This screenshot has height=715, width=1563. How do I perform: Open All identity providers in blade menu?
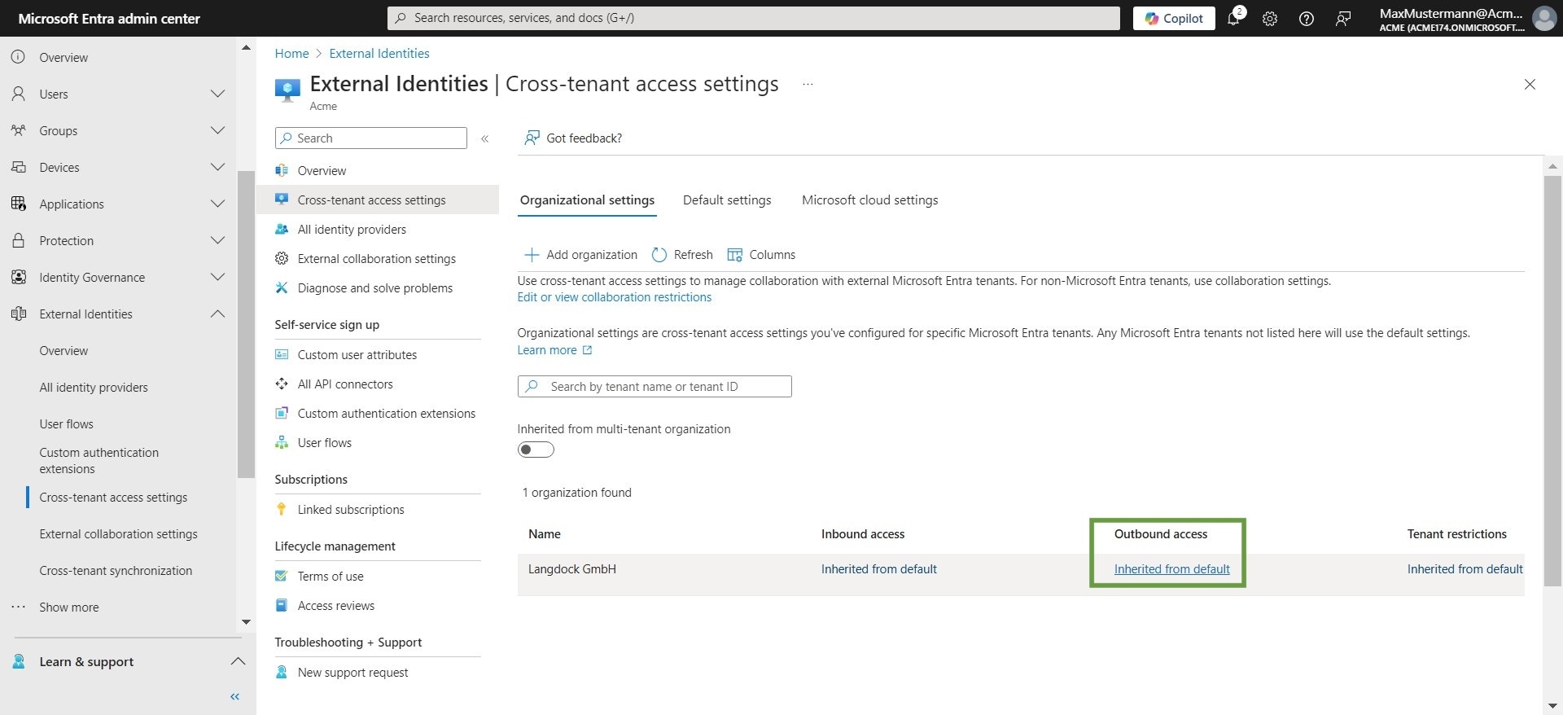click(x=352, y=230)
